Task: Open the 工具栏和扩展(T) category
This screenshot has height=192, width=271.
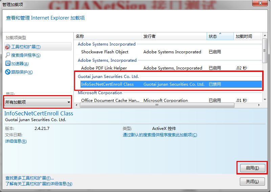Action: coord(38,47)
